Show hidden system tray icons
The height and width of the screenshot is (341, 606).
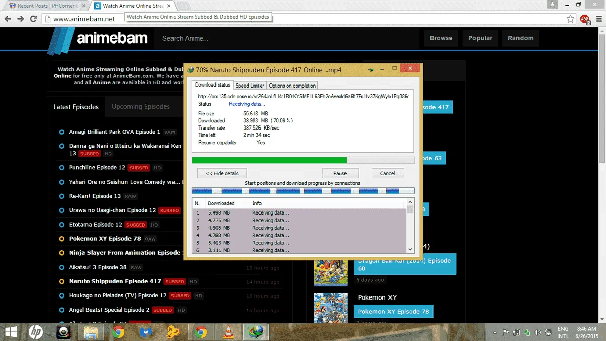coord(495,332)
